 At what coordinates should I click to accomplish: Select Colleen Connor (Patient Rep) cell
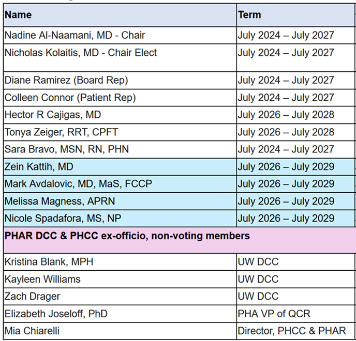point(120,98)
